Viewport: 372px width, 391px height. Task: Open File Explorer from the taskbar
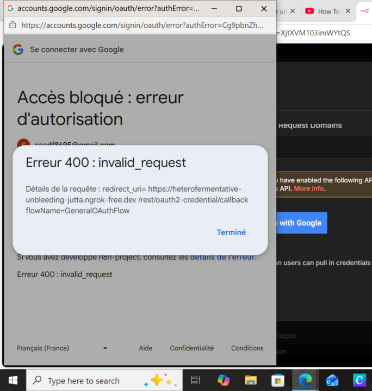tap(251, 380)
